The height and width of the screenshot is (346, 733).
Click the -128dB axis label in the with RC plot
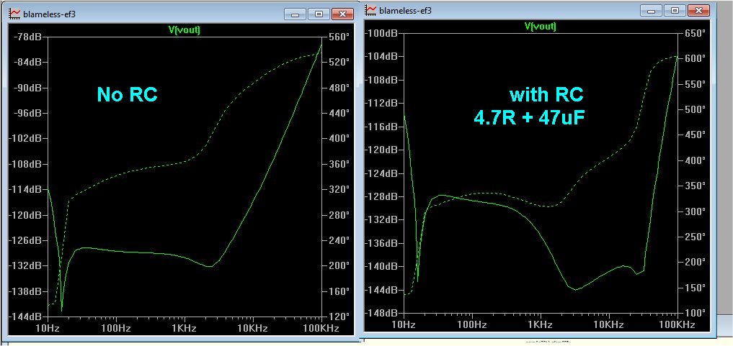[383, 196]
